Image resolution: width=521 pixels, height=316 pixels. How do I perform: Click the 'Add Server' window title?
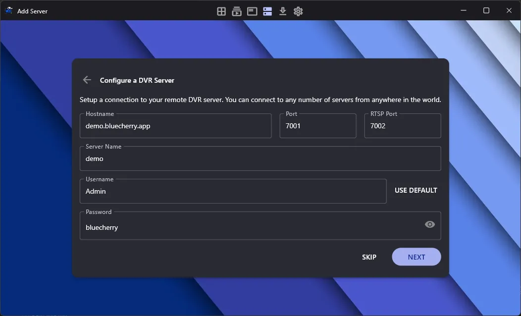point(32,11)
